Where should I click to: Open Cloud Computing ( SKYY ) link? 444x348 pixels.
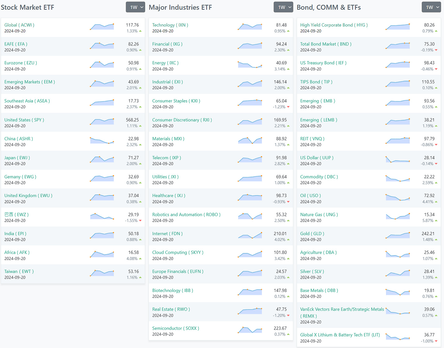click(178, 252)
